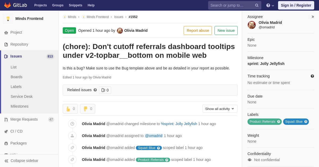Viewport: 319px width, 167px height.
Task: Focus the Search or jump to field
Action: 235,5
